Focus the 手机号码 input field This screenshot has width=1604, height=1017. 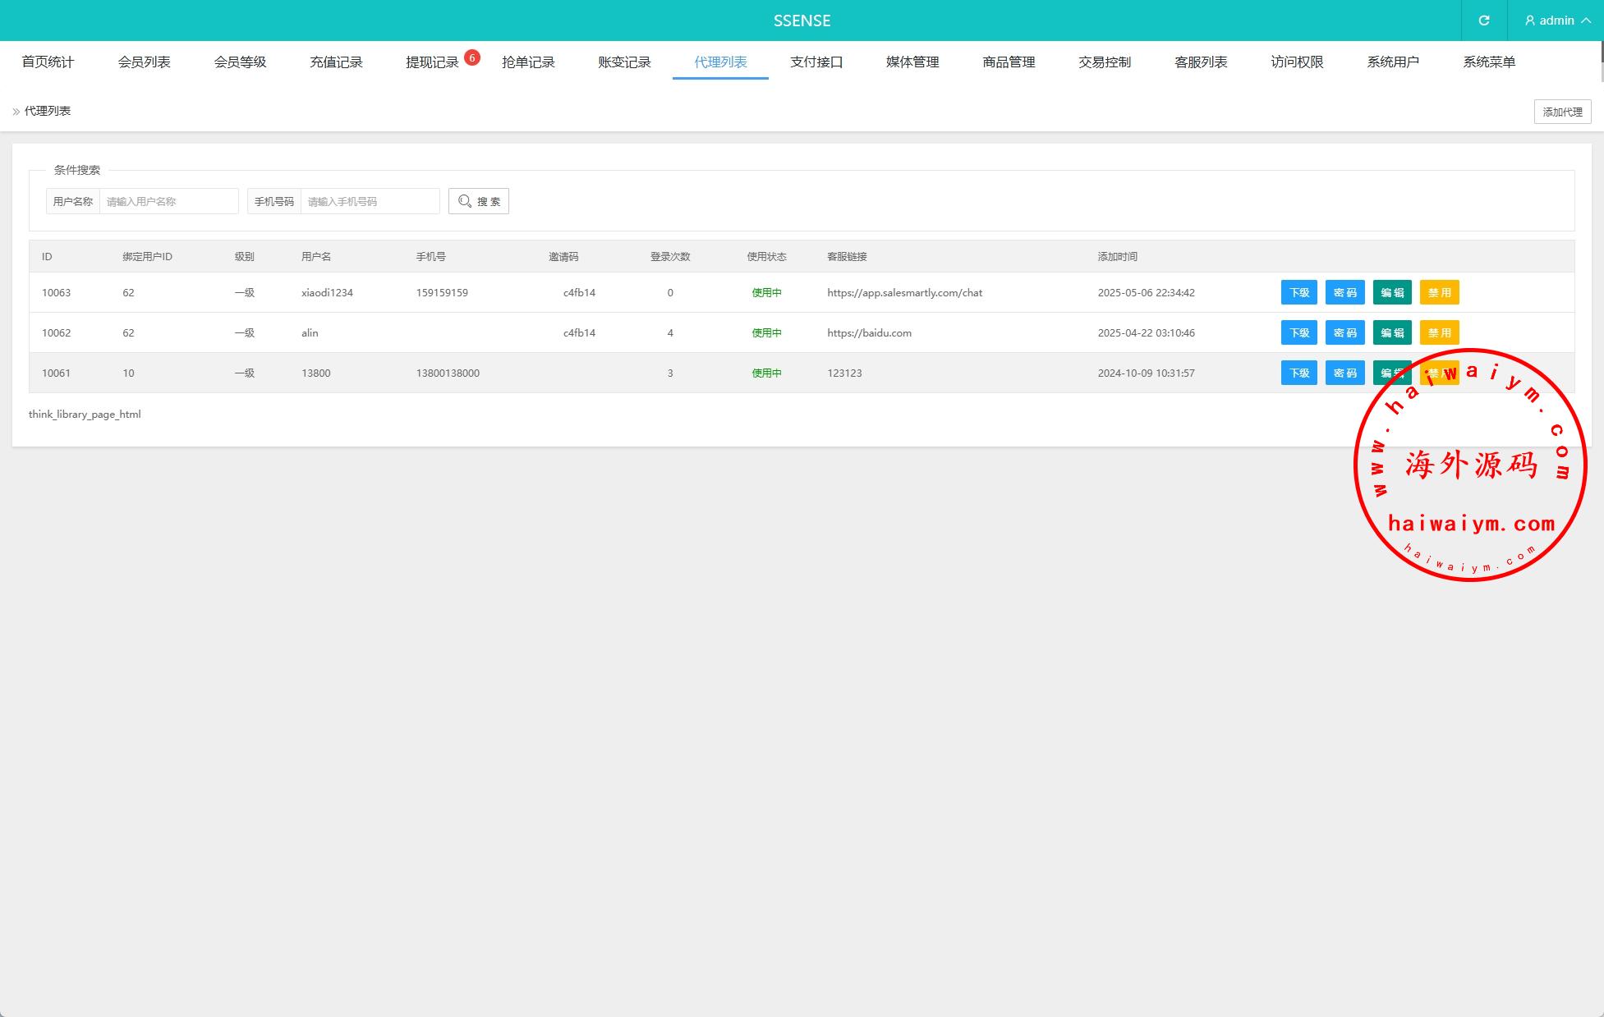370,201
